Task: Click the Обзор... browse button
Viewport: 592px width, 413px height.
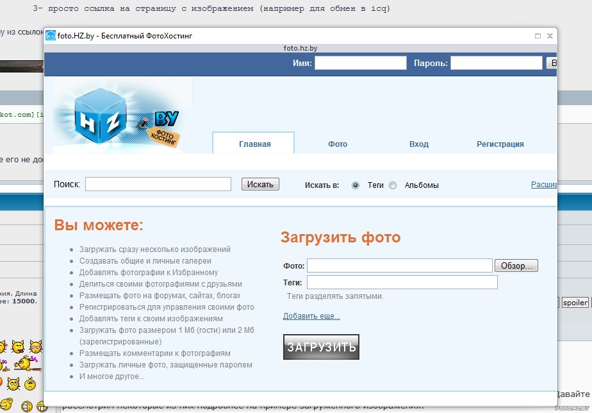Action: pyautogui.click(x=516, y=265)
